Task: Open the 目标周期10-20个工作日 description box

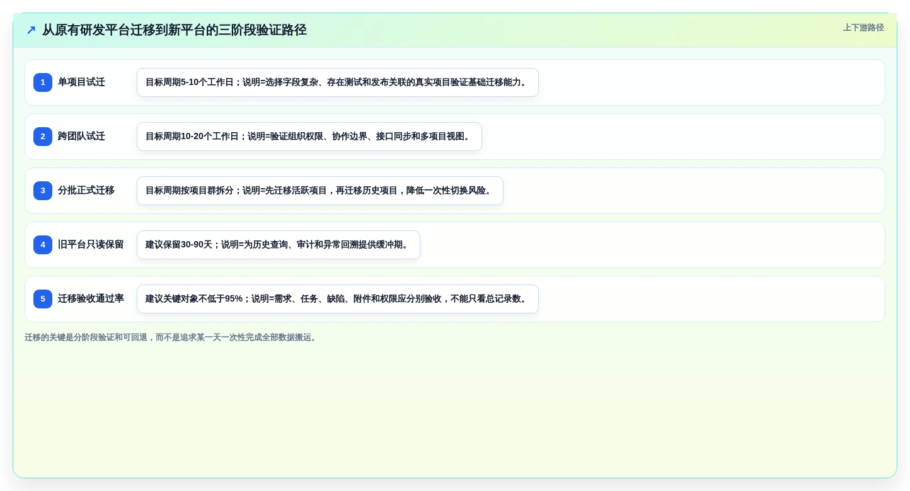Action: click(309, 137)
